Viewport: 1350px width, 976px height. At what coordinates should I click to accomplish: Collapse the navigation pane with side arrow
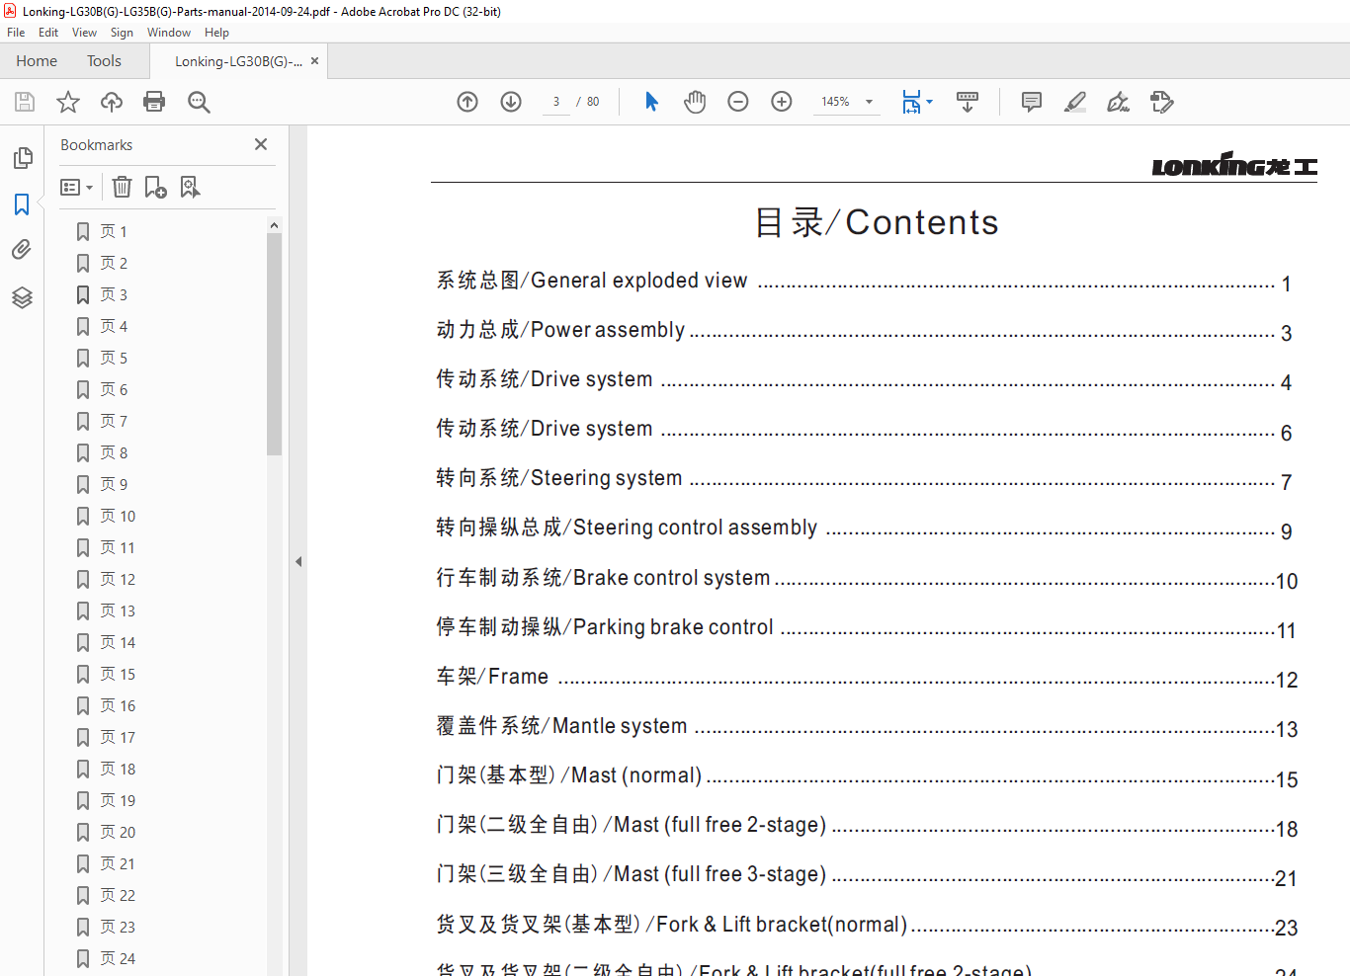click(298, 561)
